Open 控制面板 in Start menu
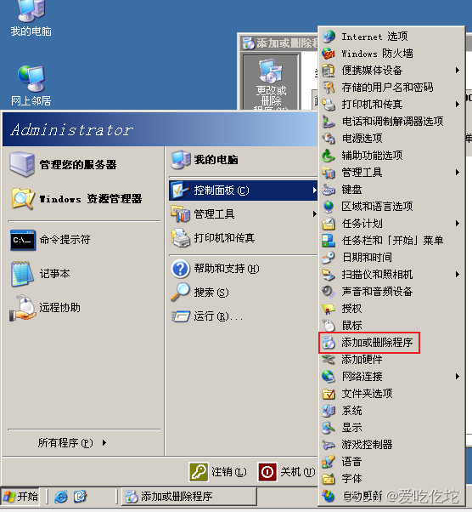The width and height of the screenshot is (472, 512). tap(243, 190)
